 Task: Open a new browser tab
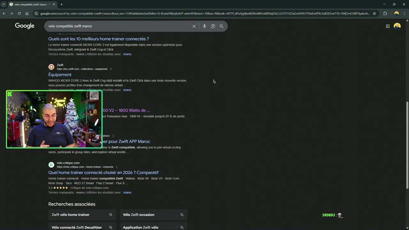[x=61, y=4]
